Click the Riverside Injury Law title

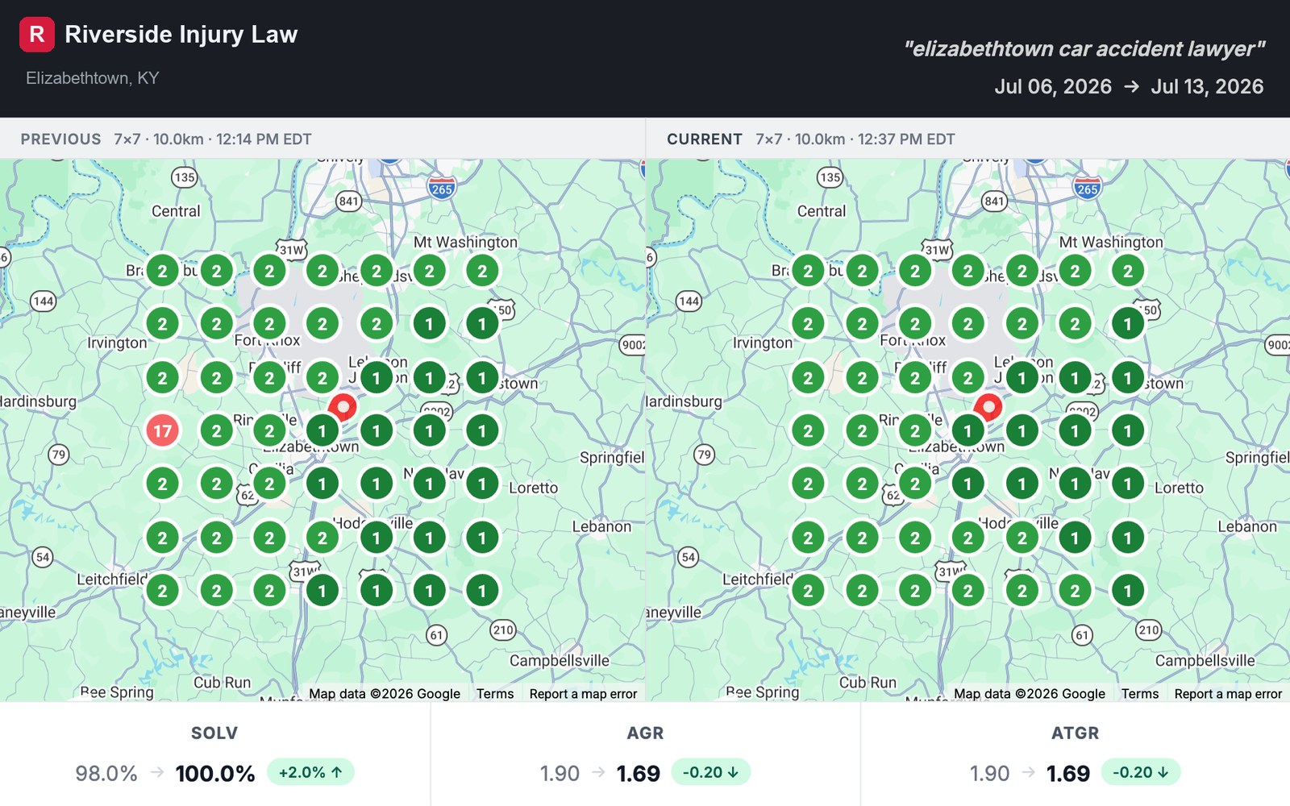click(x=181, y=35)
